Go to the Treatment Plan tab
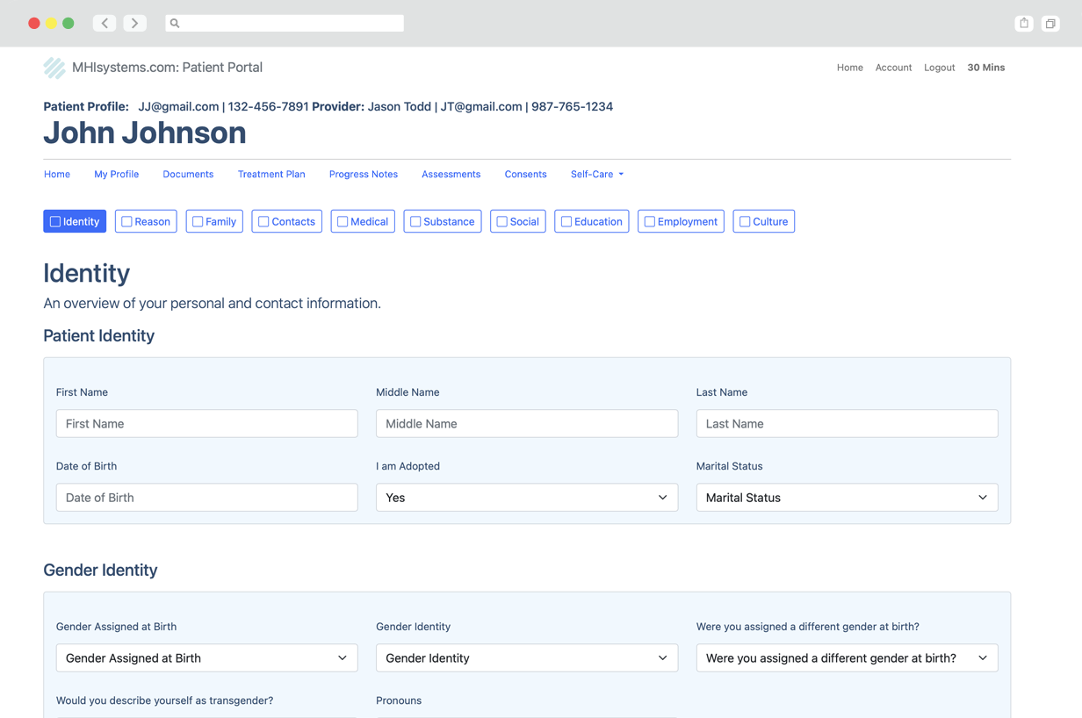Image resolution: width=1082 pixels, height=718 pixels. coord(271,175)
